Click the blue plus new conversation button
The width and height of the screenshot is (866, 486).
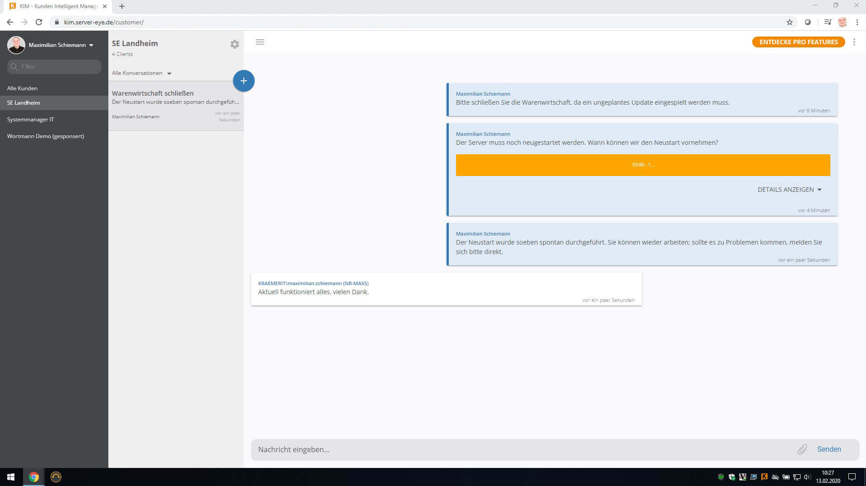tap(243, 81)
